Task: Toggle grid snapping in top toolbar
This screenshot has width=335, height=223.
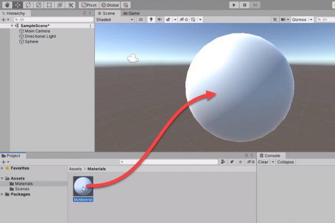Action: point(126,5)
